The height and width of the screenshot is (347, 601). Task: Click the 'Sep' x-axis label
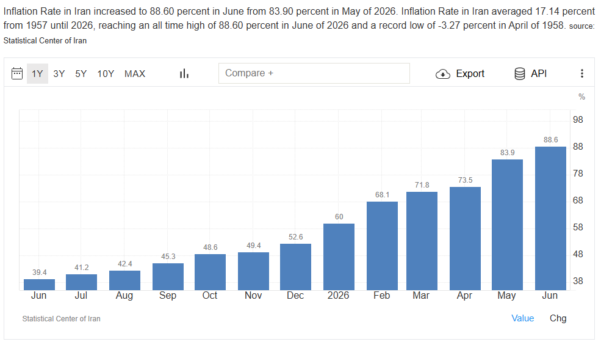tap(168, 296)
